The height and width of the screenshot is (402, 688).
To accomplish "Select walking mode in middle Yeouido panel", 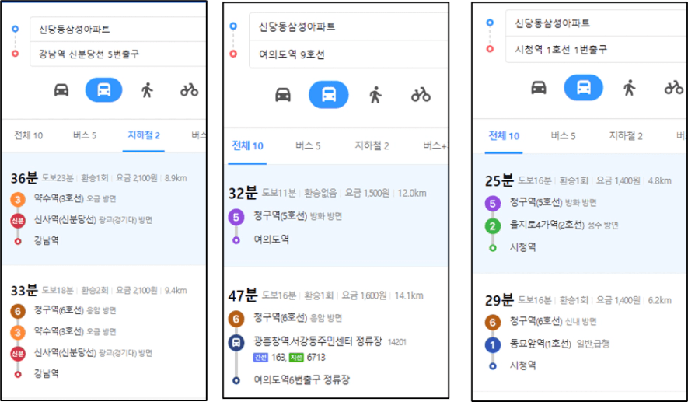I will (x=375, y=95).
